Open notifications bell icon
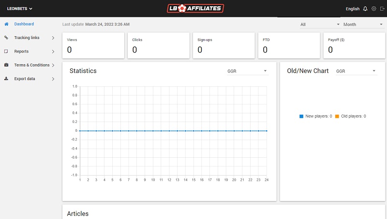Image resolution: width=387 pixels, height=219 pixels. pos(365,9)
